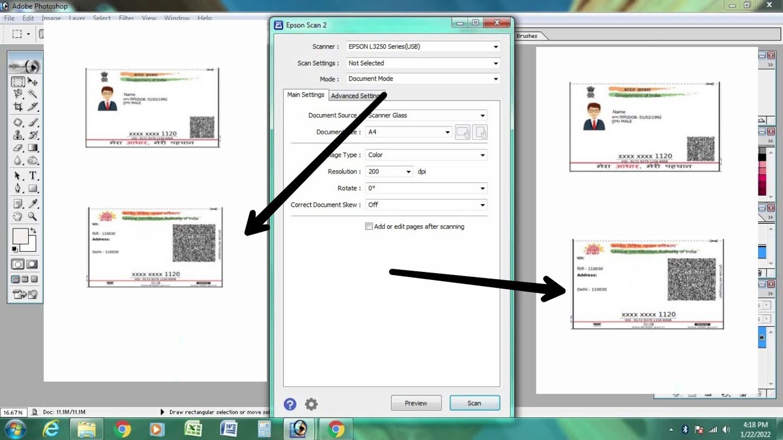The height and width of the screenshot is (440, 783).
Task: Select the History Brush tool
Action: (x=32, y=135)
